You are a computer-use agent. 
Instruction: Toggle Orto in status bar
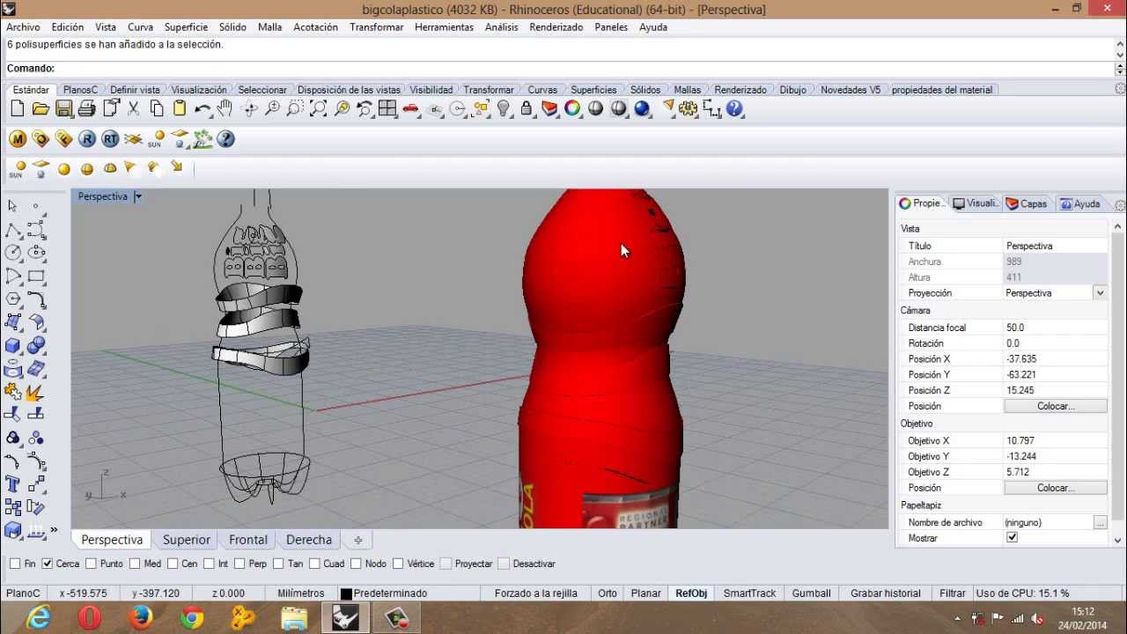(x=608, y=593)
